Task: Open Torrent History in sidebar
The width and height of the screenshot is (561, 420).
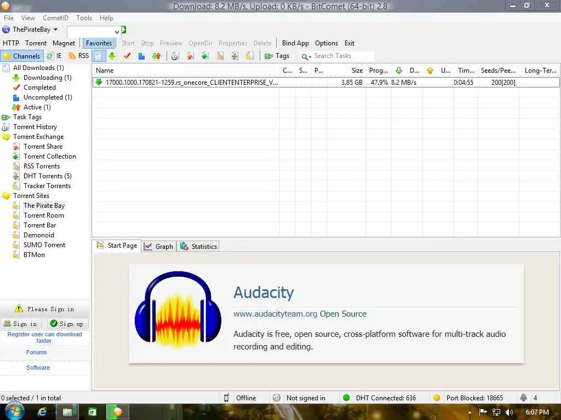Action: (35, 127)
